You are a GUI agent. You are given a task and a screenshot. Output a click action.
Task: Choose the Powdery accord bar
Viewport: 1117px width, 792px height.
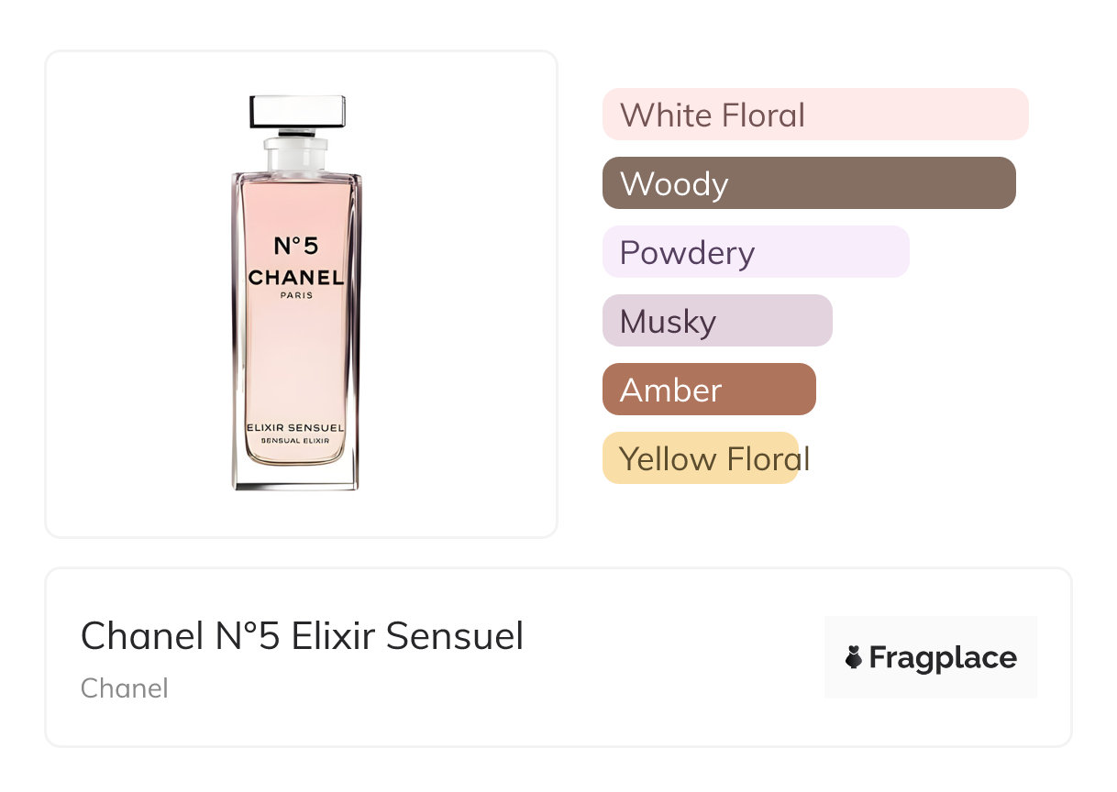[x=755, y=252]
